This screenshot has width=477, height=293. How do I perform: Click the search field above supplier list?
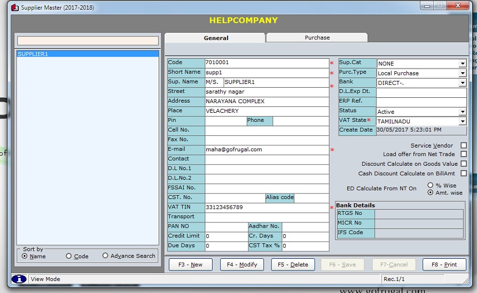pos(88,41)
